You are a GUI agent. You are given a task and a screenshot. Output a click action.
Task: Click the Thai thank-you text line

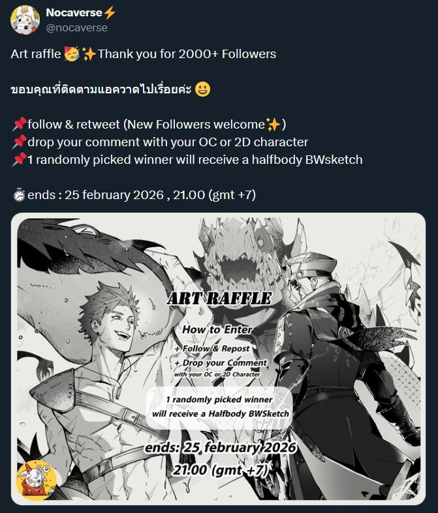(x=101, y=89)
